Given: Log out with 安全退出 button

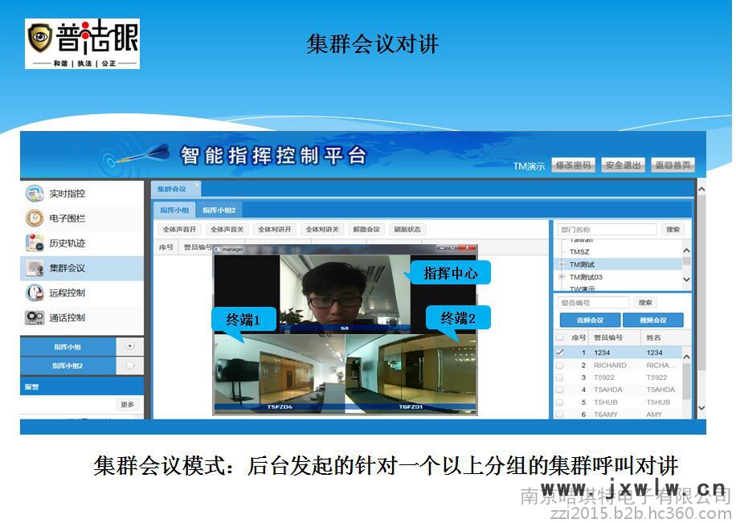Looking at the screenshot, I should [623, 165].
